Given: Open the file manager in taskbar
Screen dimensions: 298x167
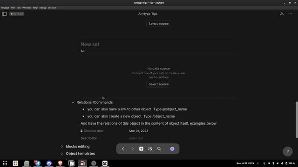Looking at the screenshot, I should [x=27, y=163].
